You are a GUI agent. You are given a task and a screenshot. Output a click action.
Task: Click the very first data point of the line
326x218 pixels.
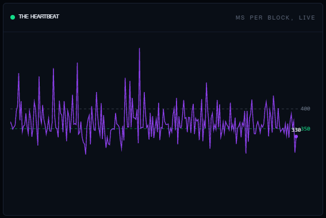(10, 122)
